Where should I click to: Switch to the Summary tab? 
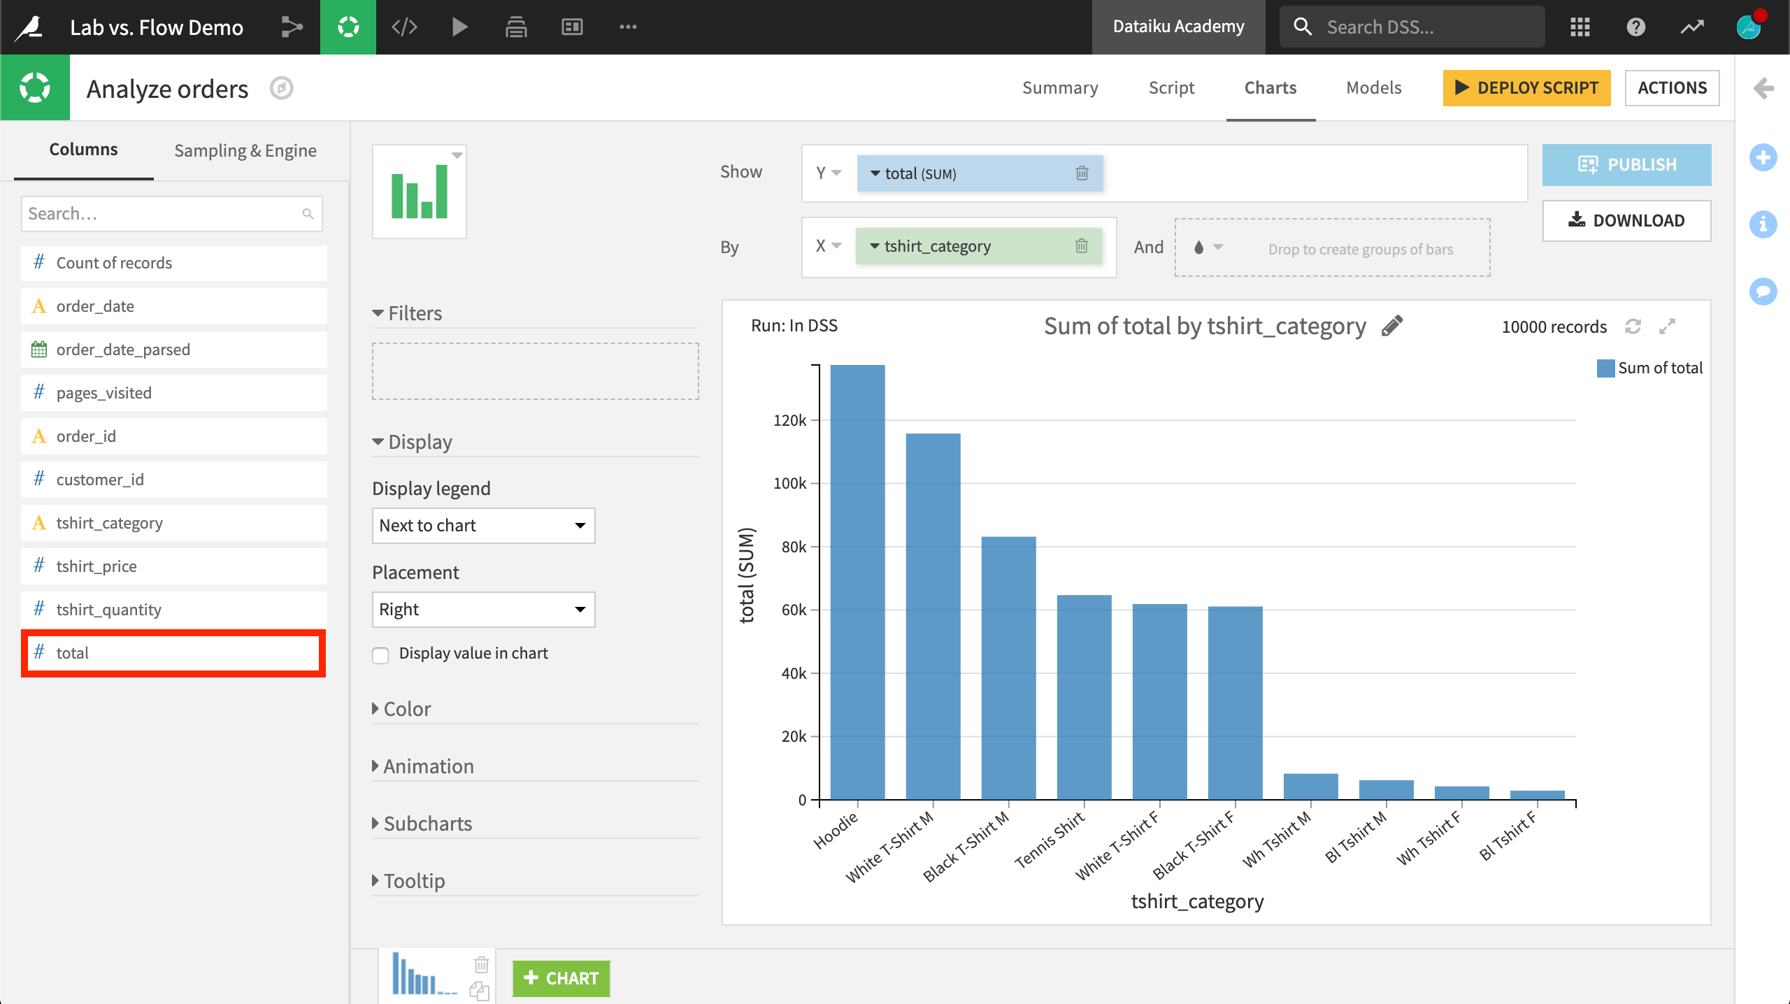pyautogui.click(x=1060, y=87)
